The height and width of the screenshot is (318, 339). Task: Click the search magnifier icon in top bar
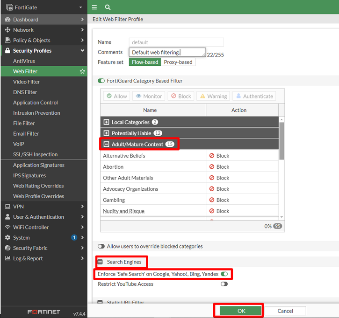pyautogui.click(x=108, y=7)
